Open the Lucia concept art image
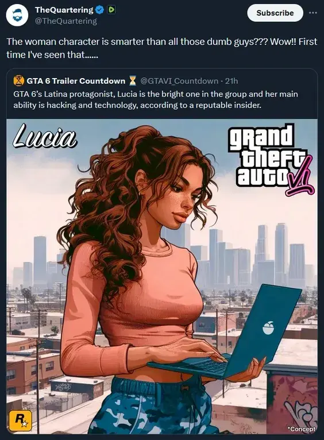The height and width of the screenshot is (440, 324). tap(162, 276)
